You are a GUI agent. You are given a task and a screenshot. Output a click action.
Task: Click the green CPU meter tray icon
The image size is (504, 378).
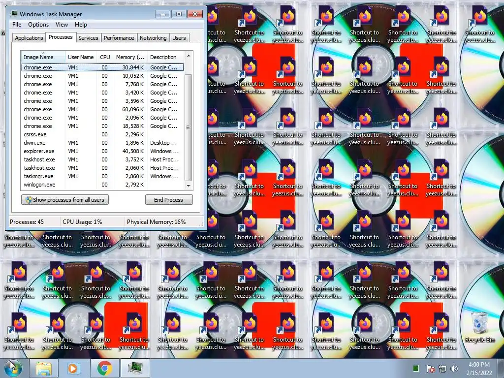click(x=415, y=368)
